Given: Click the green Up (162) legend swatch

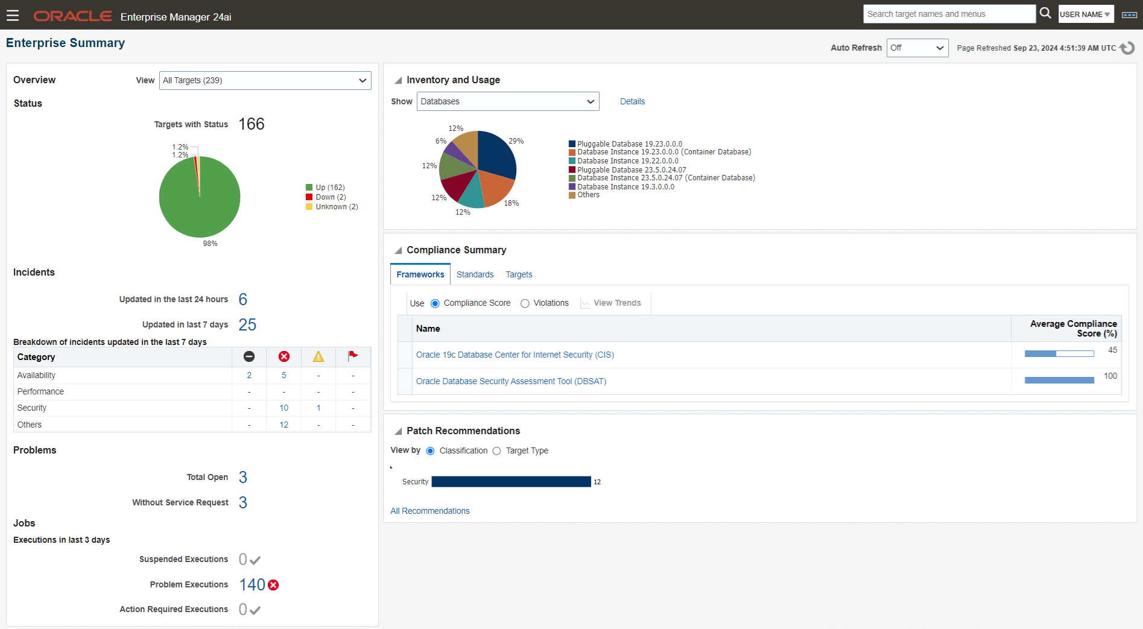Looking at the screenshot, I should point(309,188).
